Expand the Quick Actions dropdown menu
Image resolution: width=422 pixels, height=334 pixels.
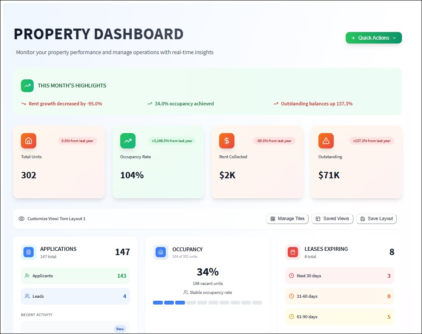[x=394, y=38]
